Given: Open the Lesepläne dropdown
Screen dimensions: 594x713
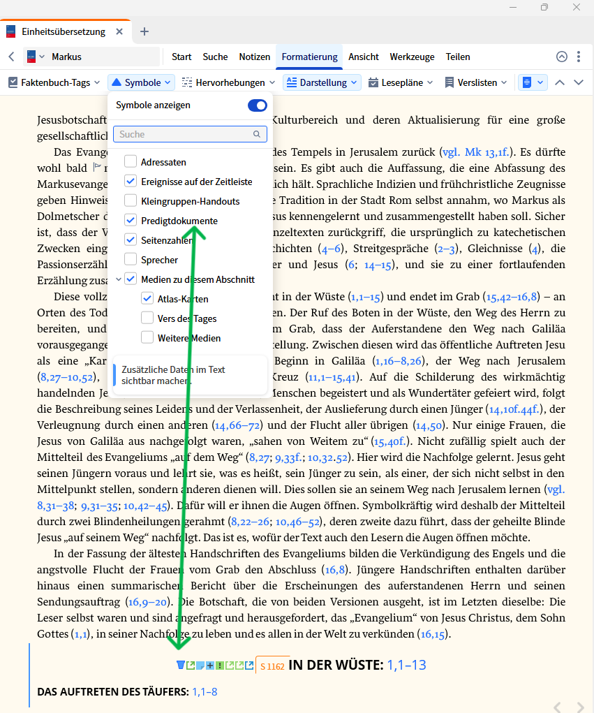Looking at the screenshot, I should tap(400, 82).
